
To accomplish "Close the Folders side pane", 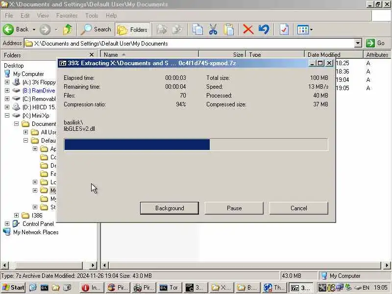I will [92, 55].
